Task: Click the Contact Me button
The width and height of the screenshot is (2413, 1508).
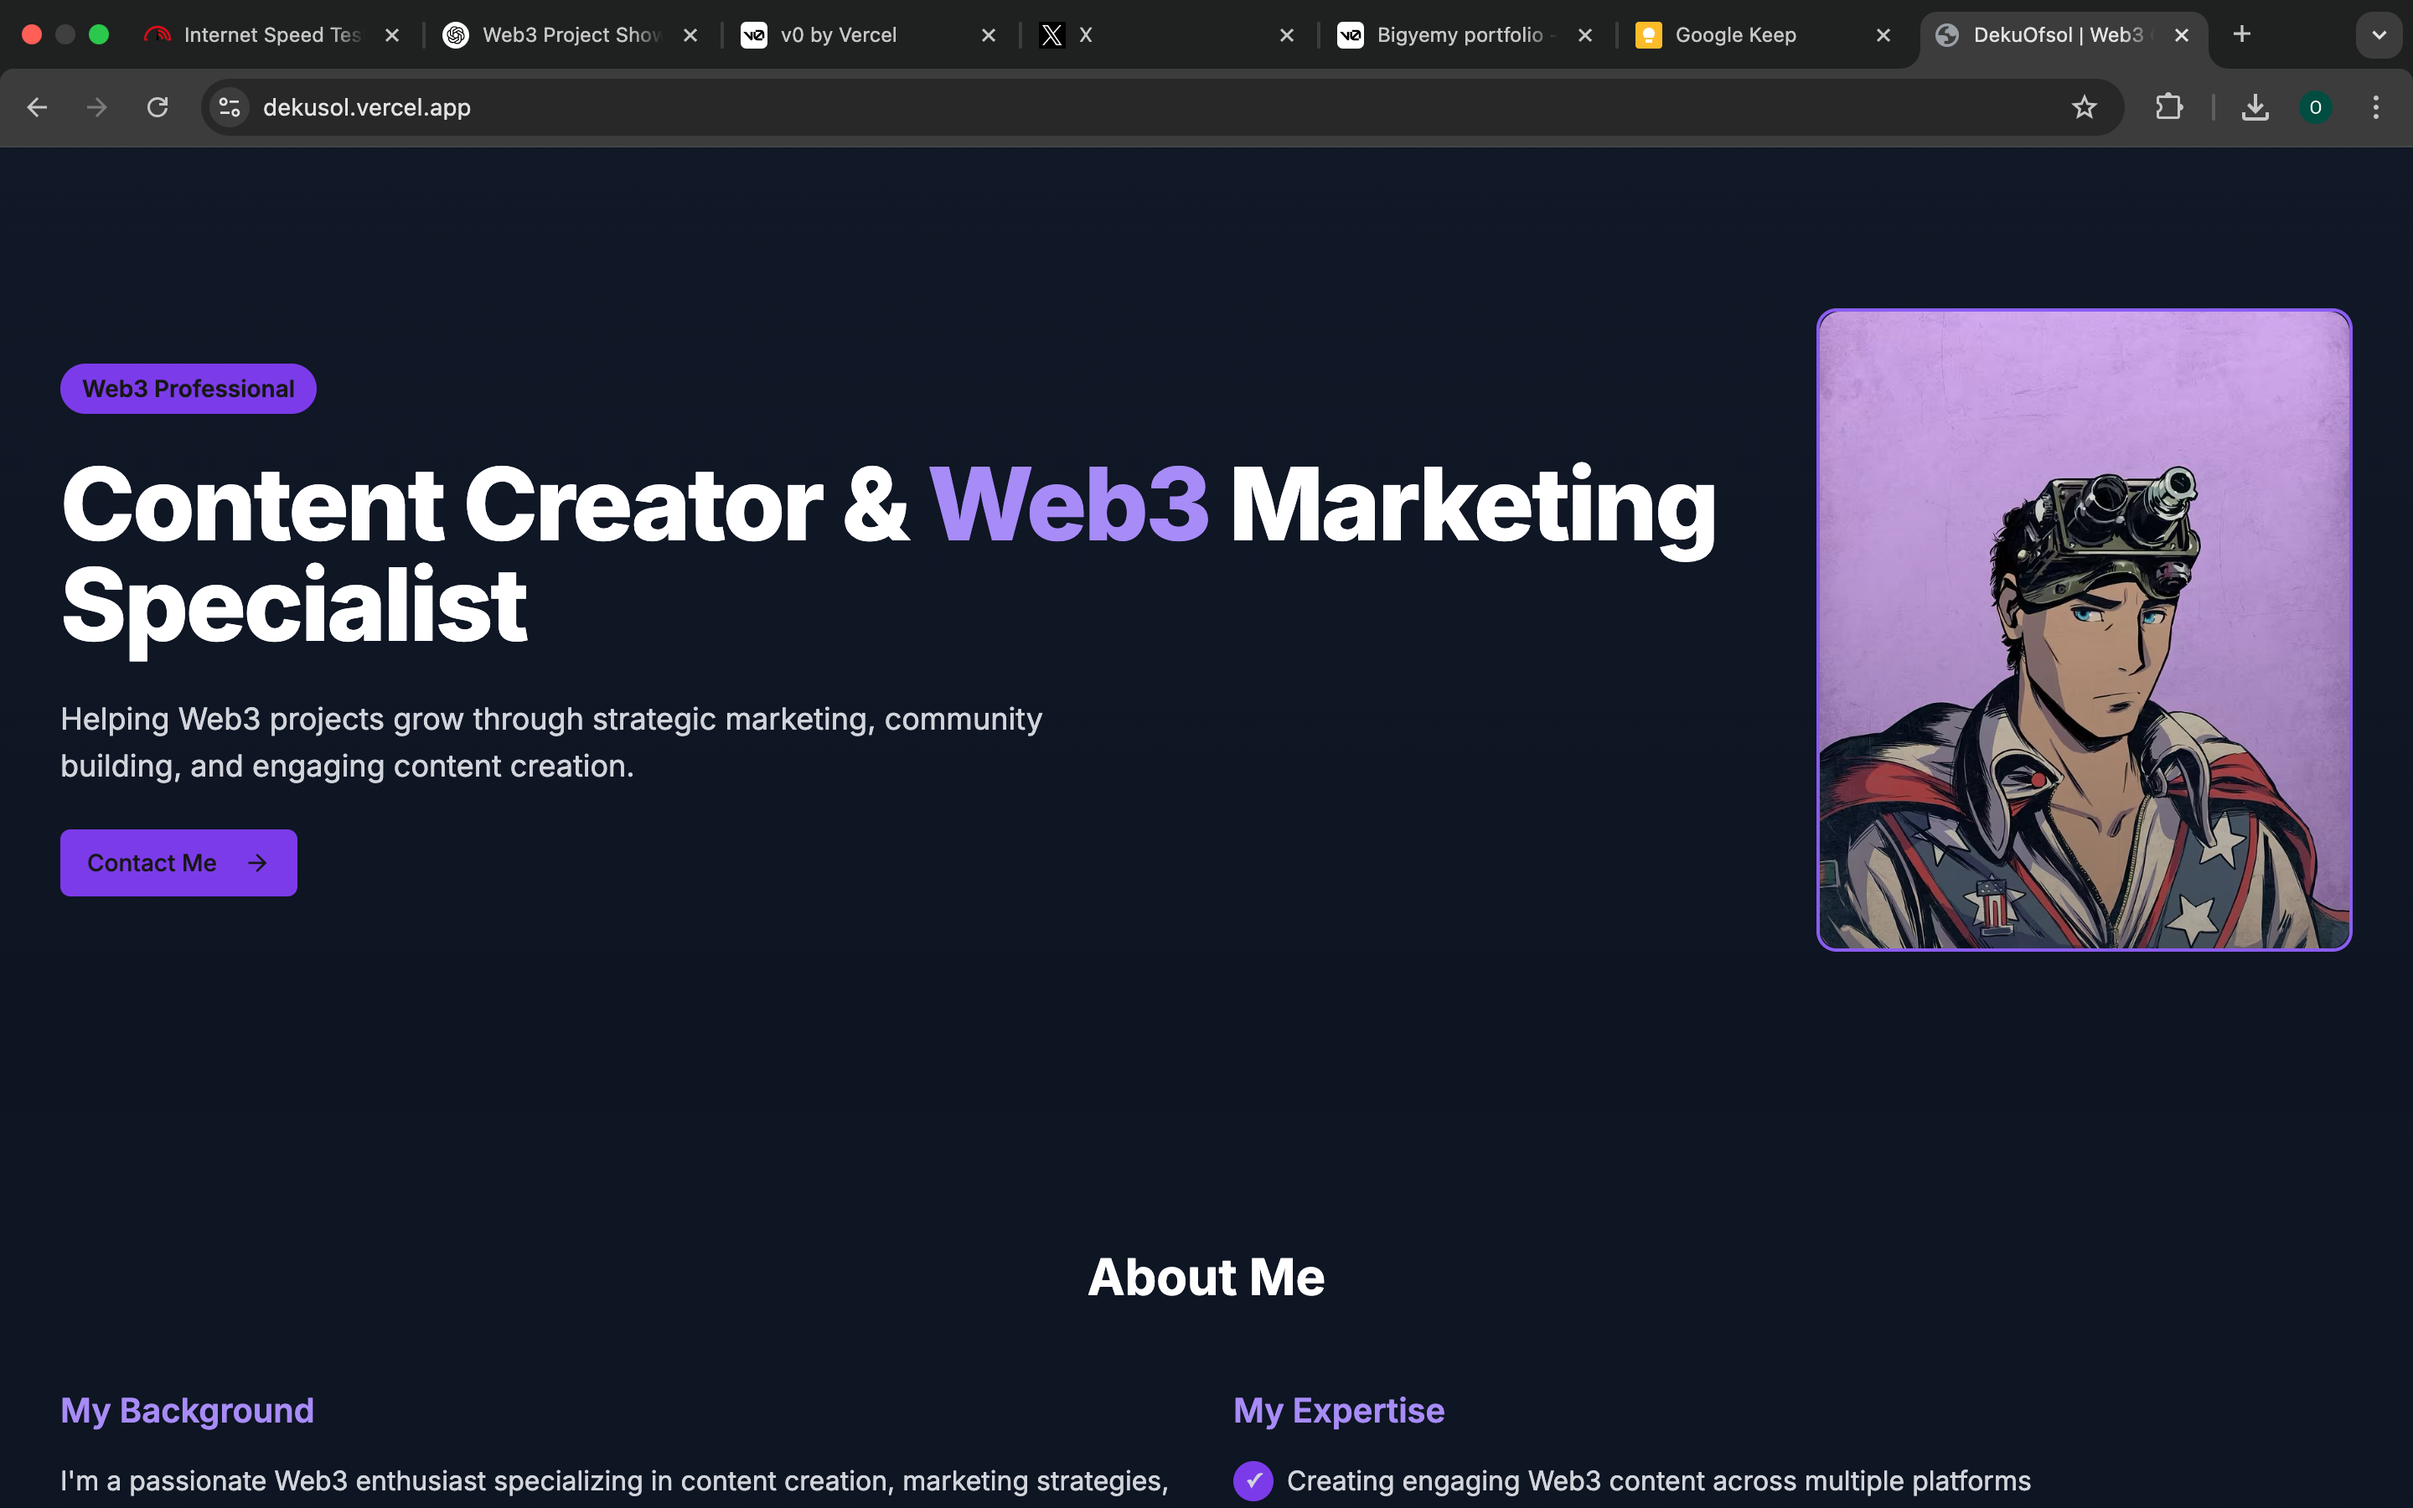Action: 178,863
